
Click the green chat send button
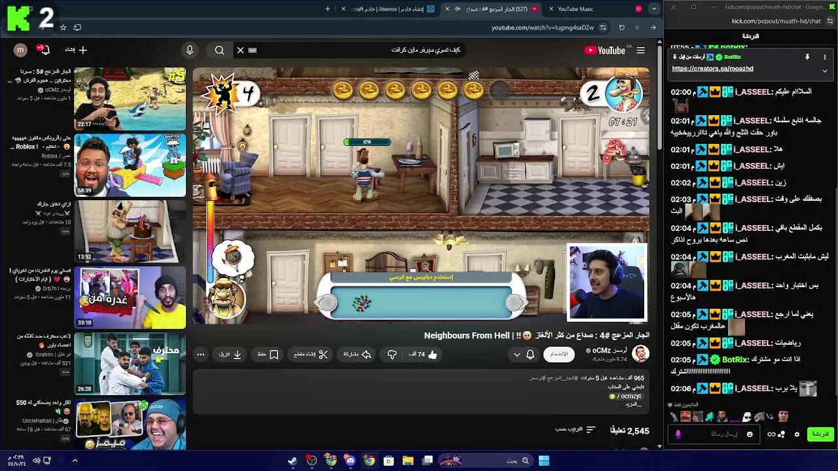click(x=820, y=434)
